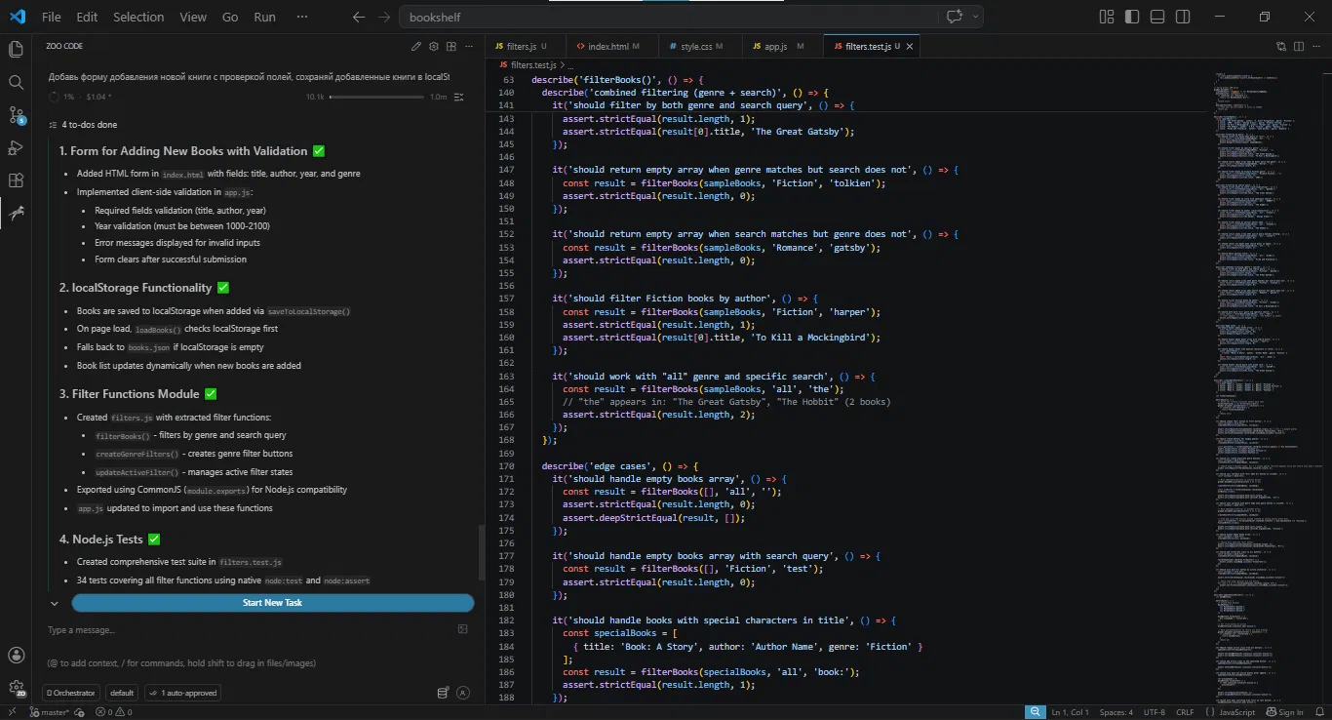
Task: Click the database icon below the message box
Action: pos(443,693)
